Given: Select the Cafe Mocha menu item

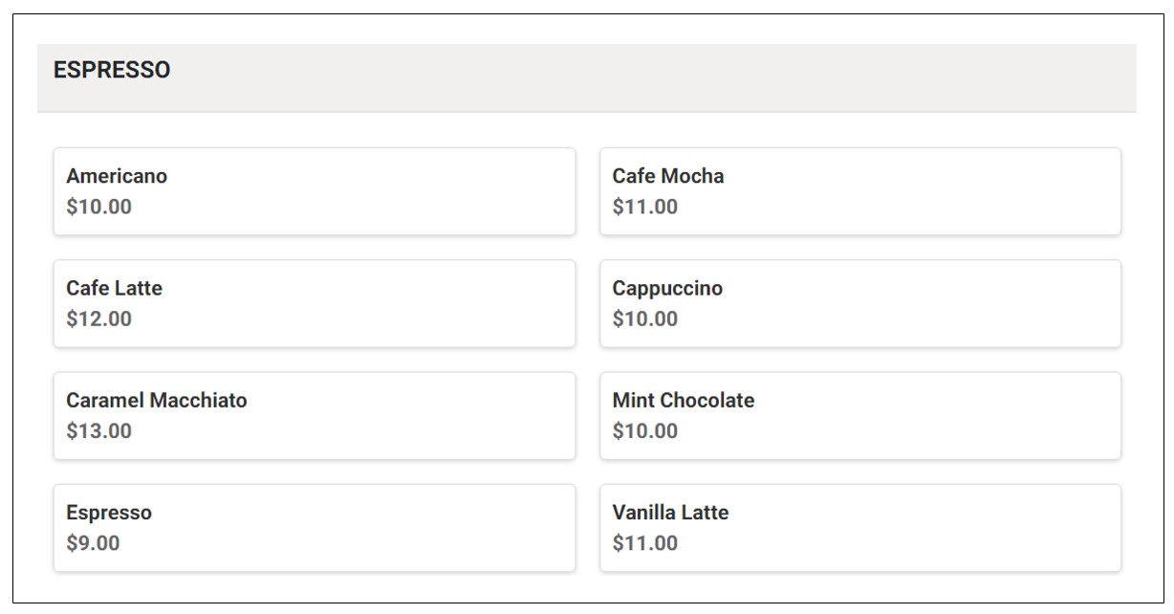Looking at the screenshot, I should (860, 191).
